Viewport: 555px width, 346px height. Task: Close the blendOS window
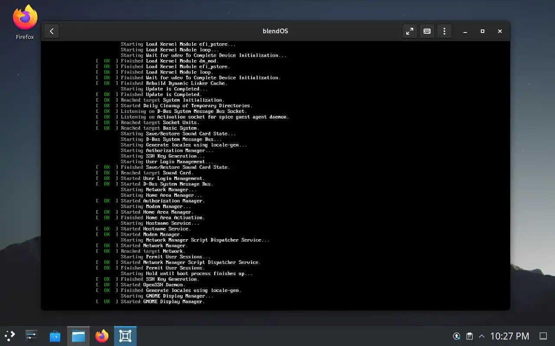(x=500, y=31)
